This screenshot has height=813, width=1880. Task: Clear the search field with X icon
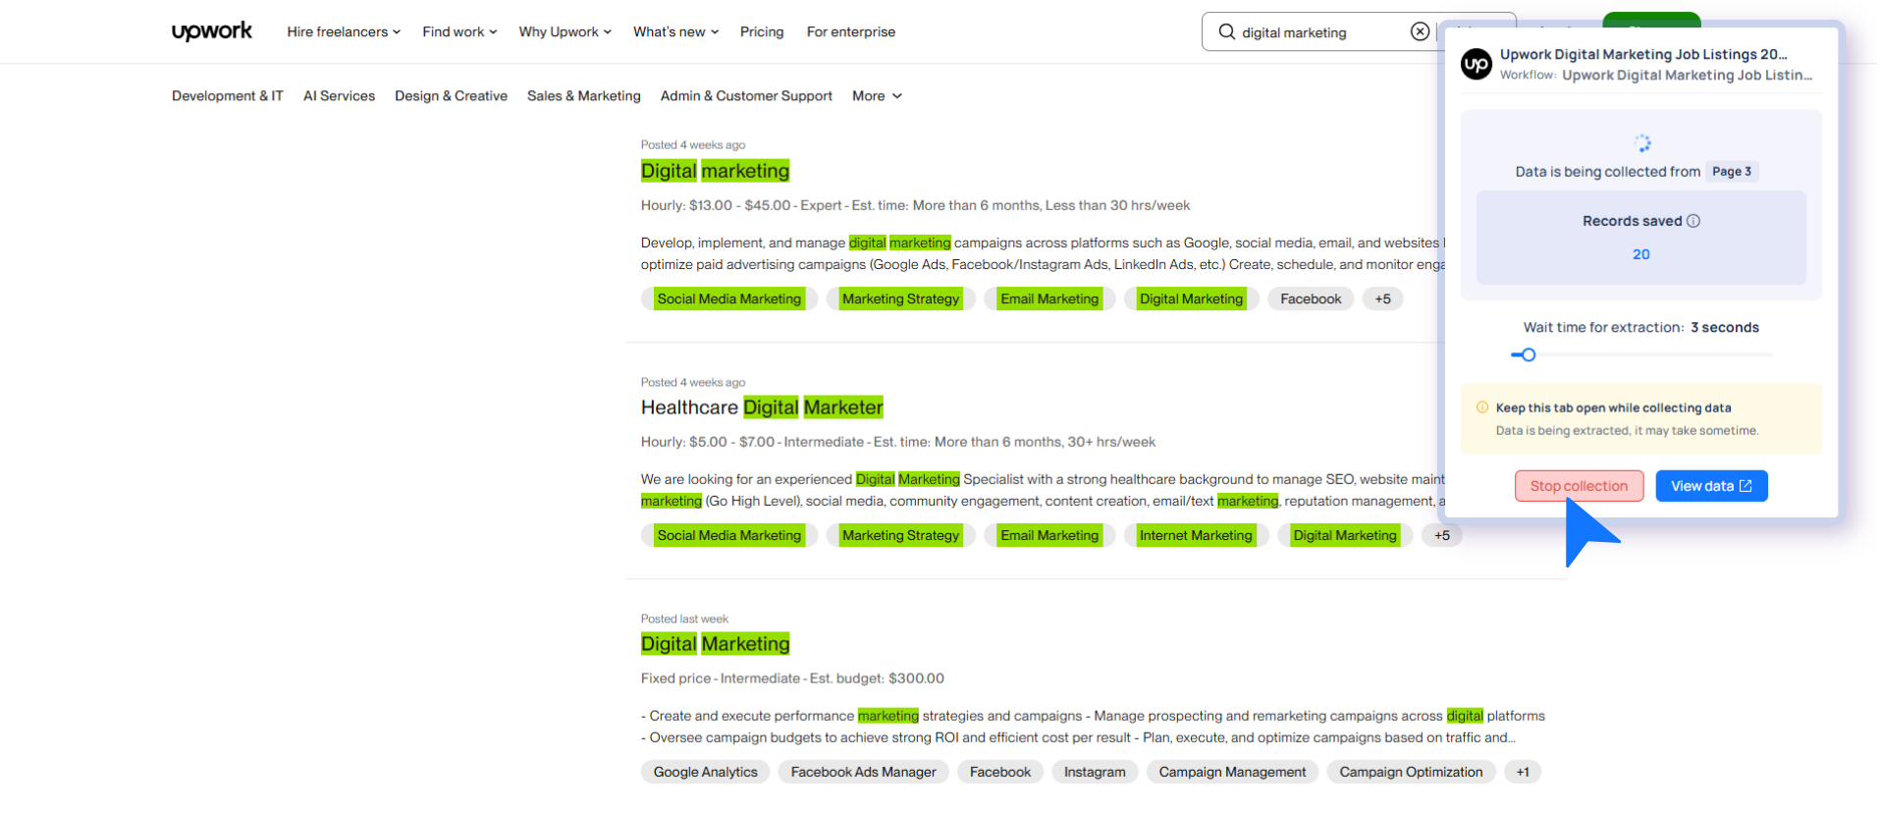(x=1420, y=31)
